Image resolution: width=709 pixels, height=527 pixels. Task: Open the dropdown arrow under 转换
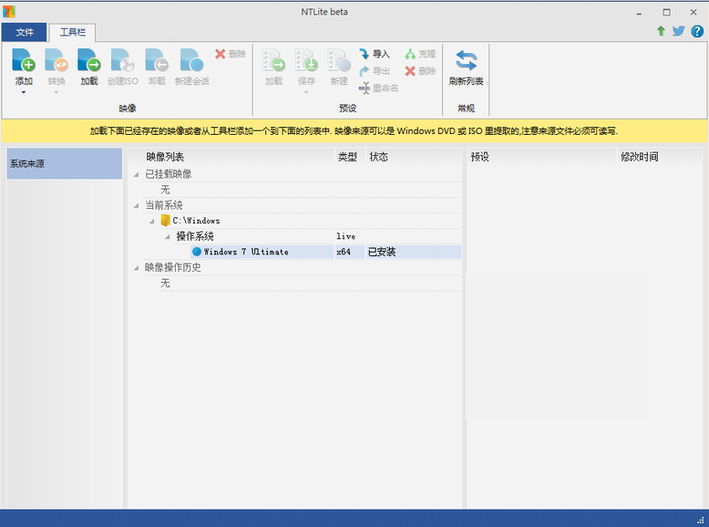coord(57,92)
